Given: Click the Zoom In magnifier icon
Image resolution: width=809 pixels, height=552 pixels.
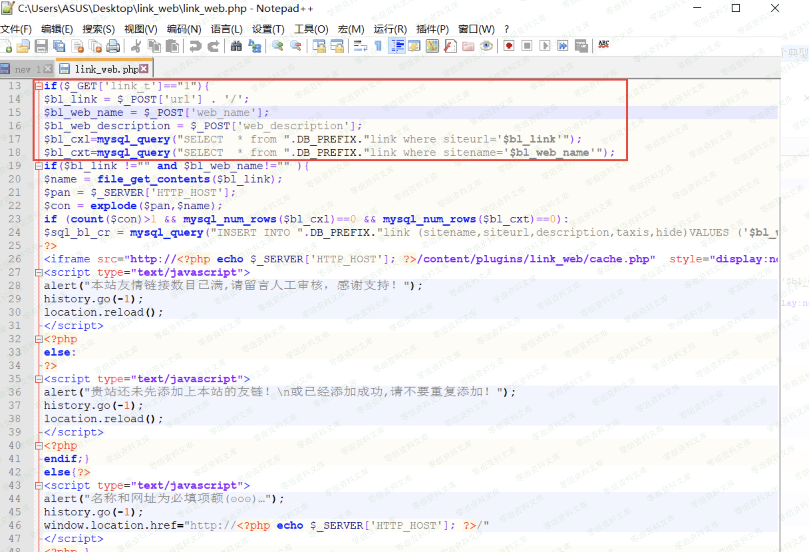Looking at the screenshot, I should [x=277, y=46].
